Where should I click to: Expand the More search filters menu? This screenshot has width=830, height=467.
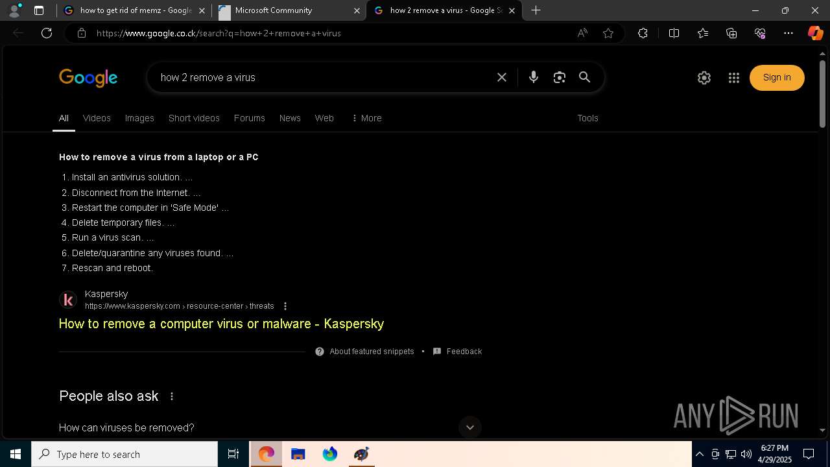pos(366,118)
